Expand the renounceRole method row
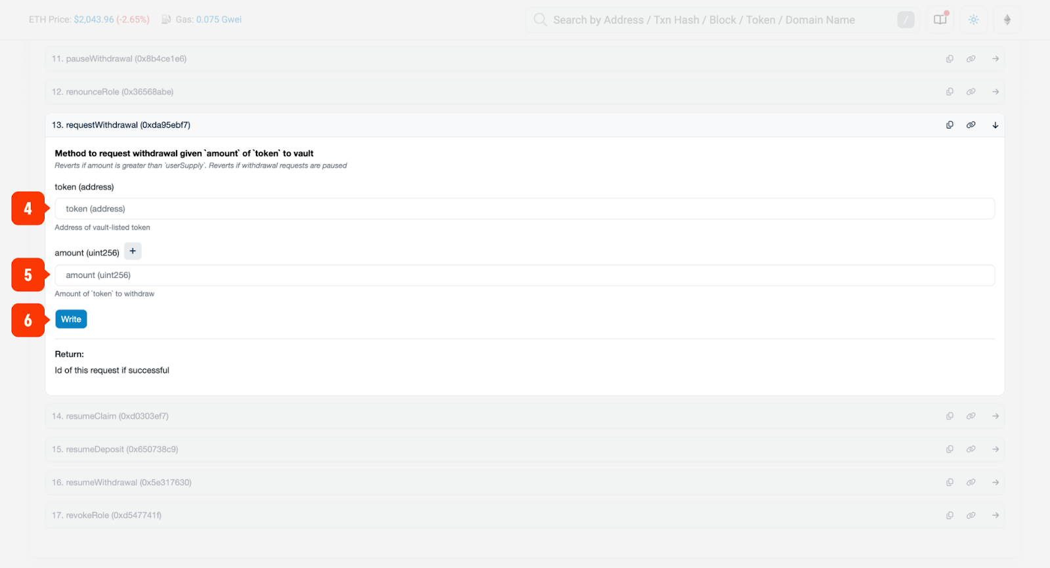The image size is (1050, 568). 995,92
